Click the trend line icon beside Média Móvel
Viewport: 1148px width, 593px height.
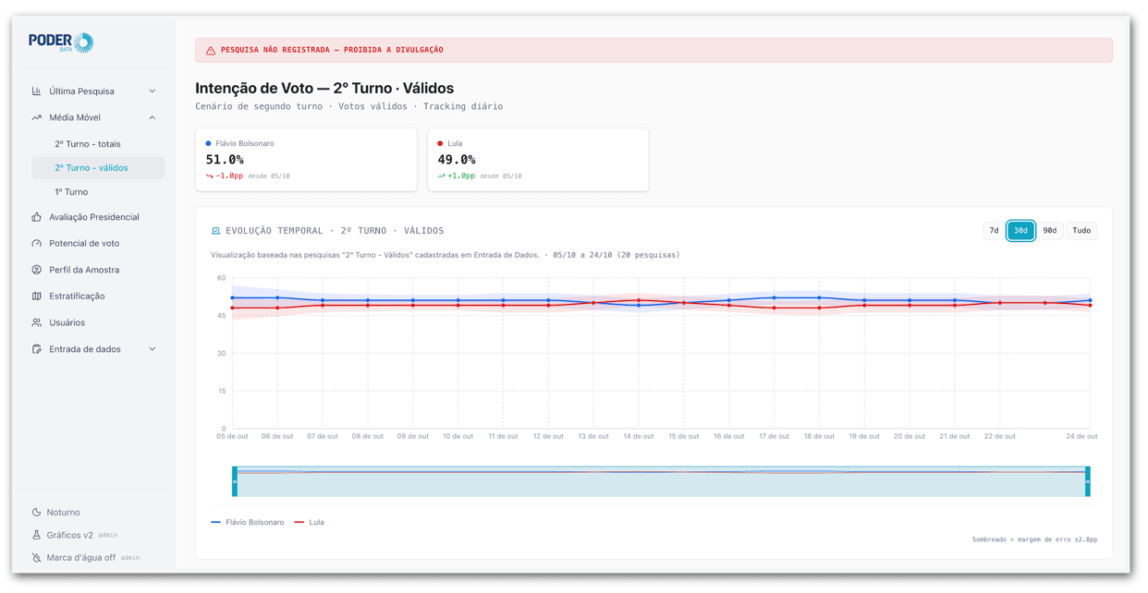point(37,117)
